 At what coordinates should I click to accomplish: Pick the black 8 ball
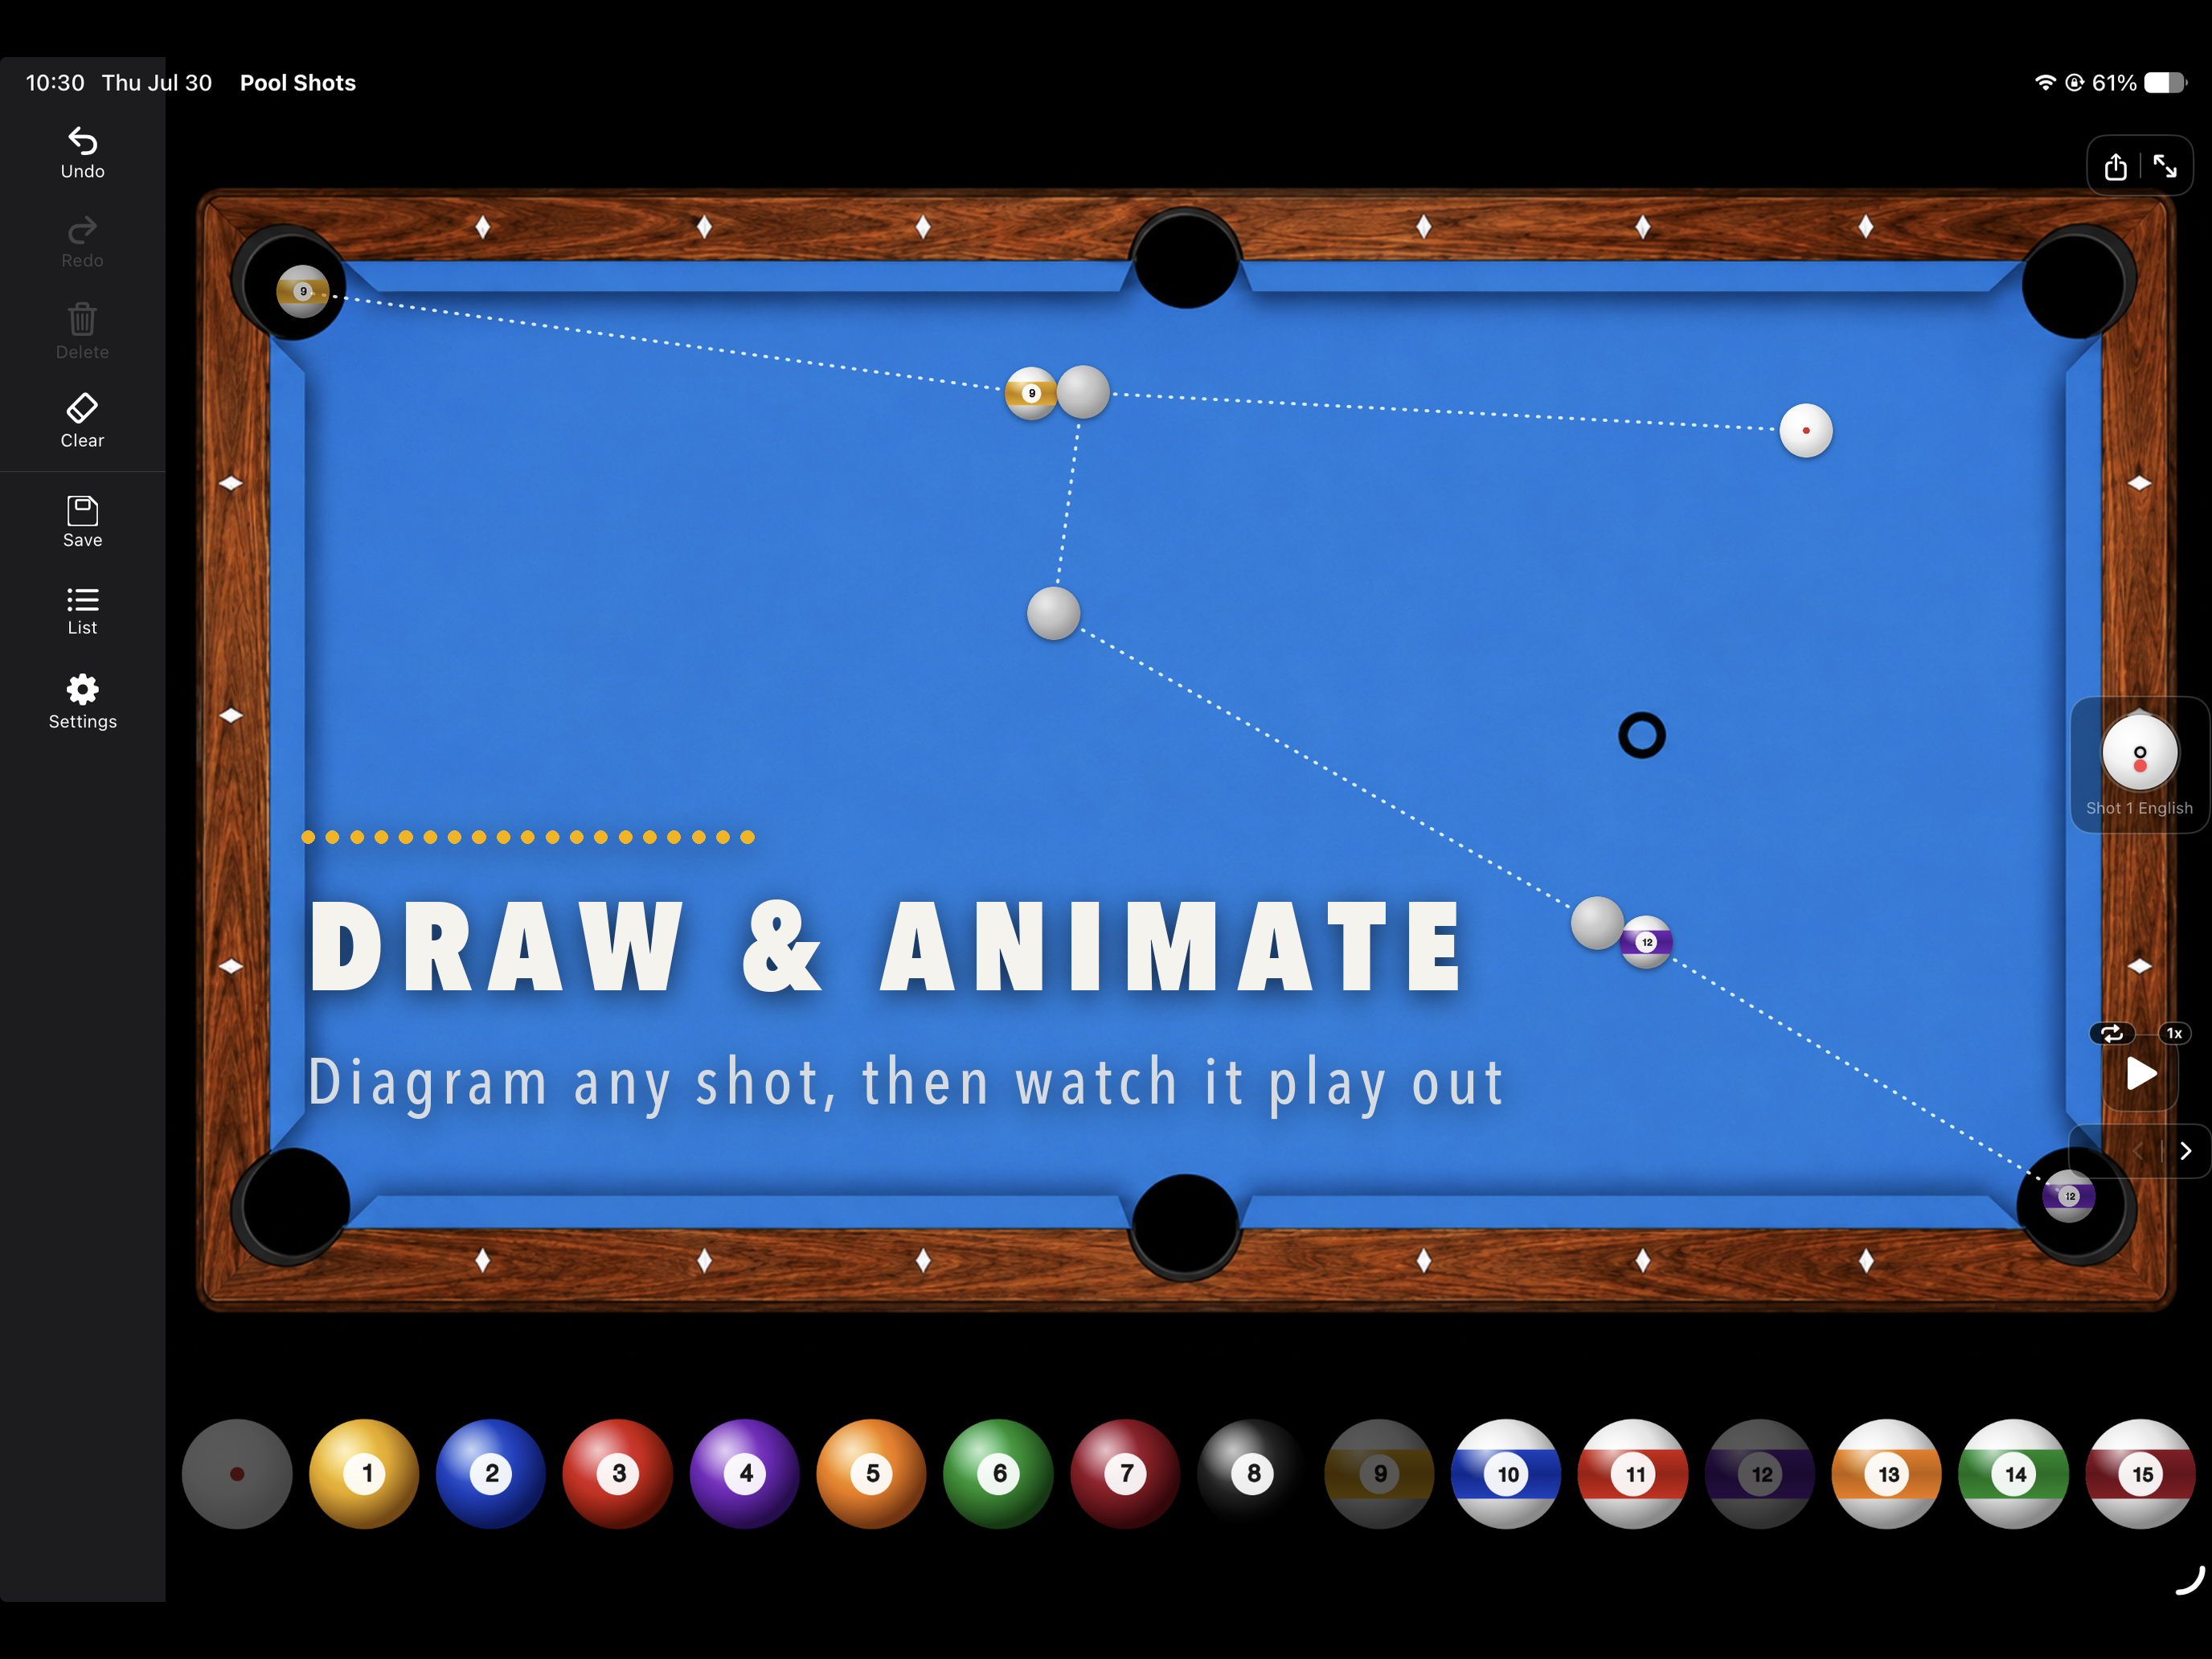(1253, 1473)
